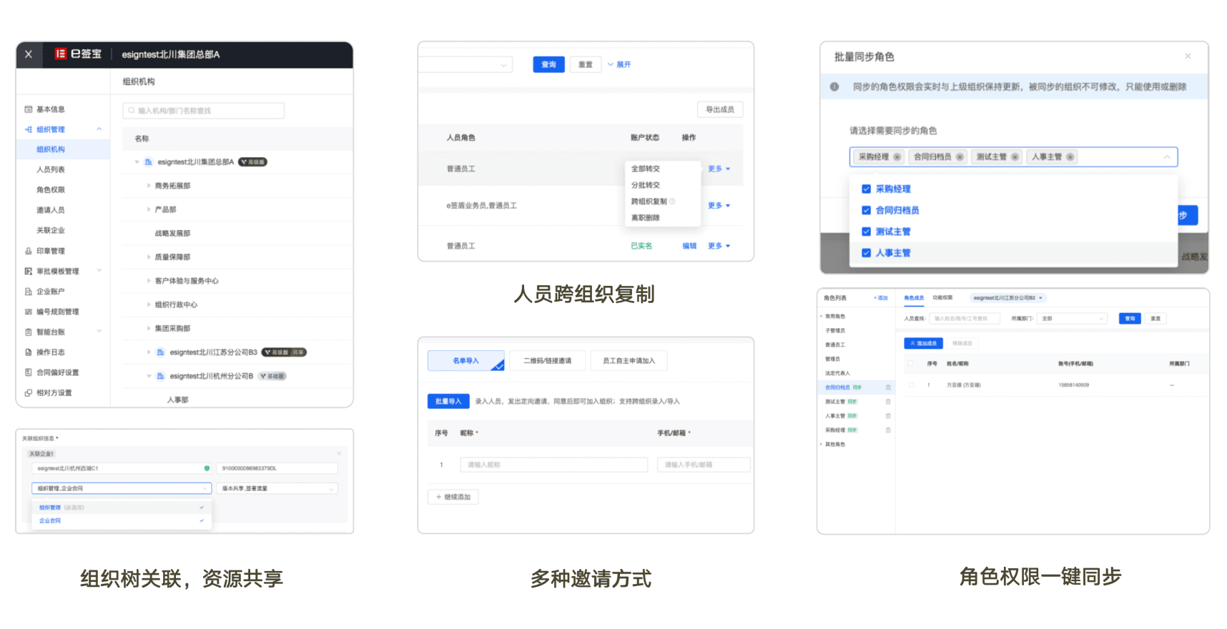The height and width of the screenshot is (629, 1227).
Task: Click the 添加成员 button
Action: point(924,344)
